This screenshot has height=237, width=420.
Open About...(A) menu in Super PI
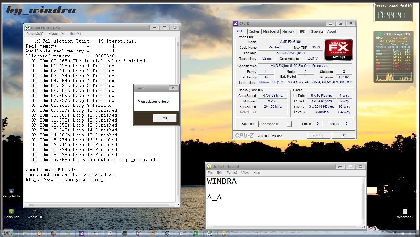(57, 34)
